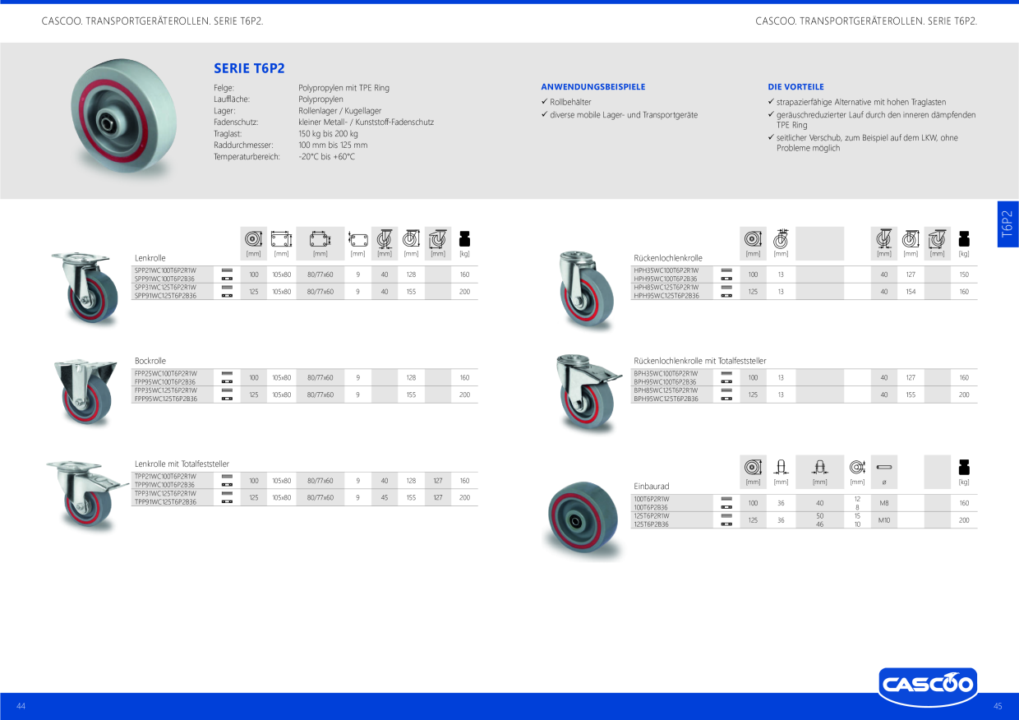Click the Lenkrolle table title
The image size is (1019, 720).
point(150,258)
